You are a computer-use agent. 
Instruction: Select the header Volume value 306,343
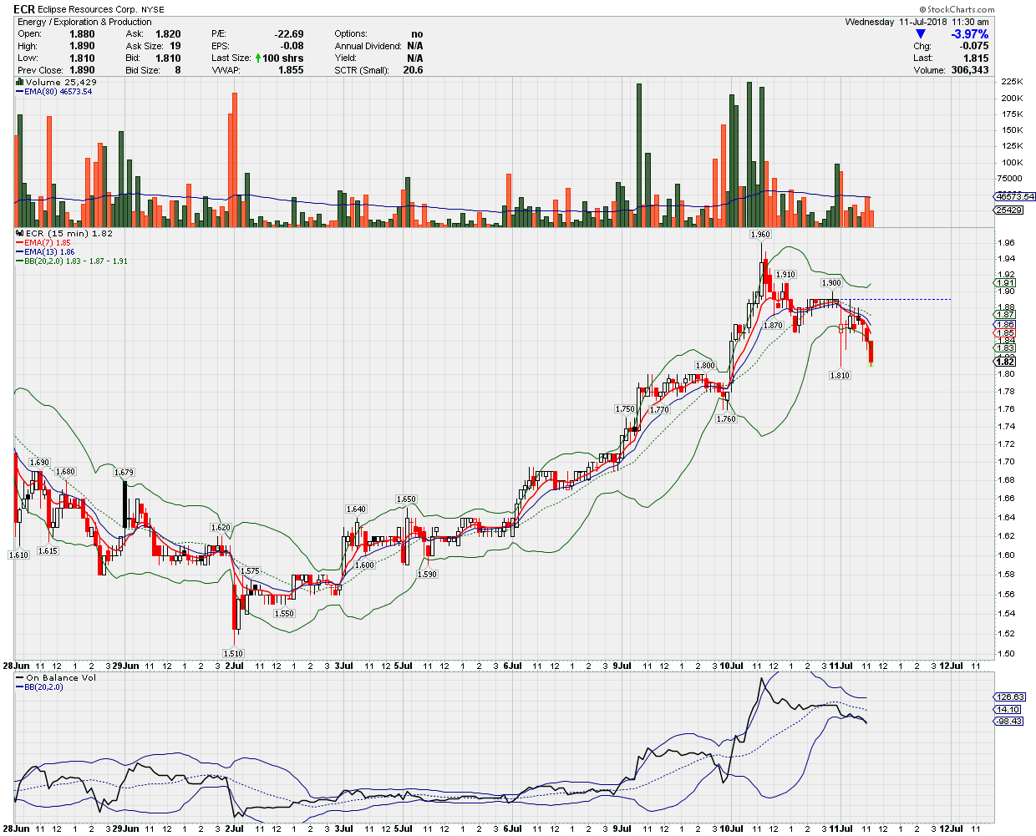[970, 70]
